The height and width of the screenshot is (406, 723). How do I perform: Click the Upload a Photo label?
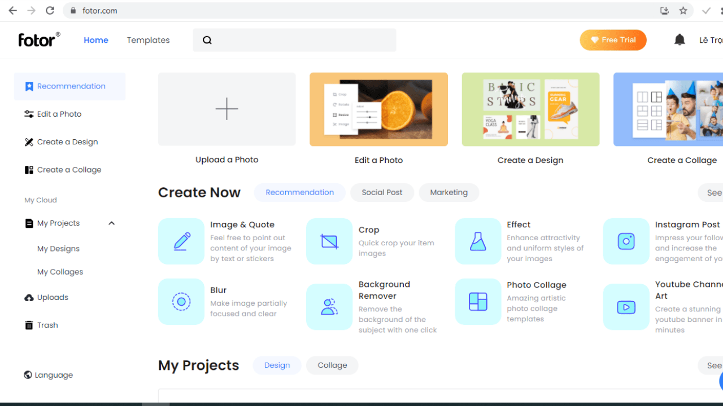tap(227, 160)
